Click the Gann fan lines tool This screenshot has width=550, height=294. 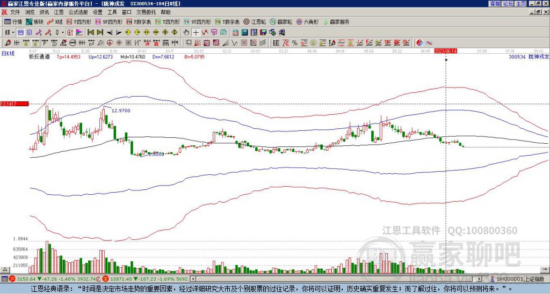(x=197, y=43)
